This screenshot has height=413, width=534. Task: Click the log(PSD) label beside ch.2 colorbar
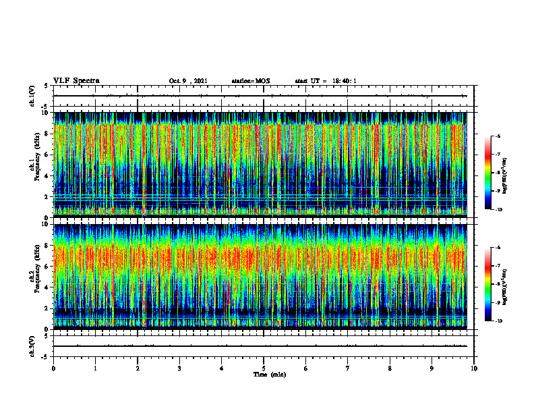click(x=505, y=286)
